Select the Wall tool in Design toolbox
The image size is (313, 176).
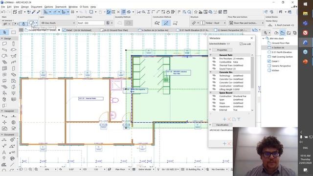4,44
